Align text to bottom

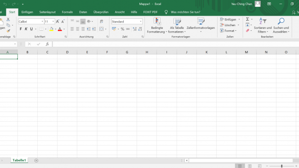[83, 22]
